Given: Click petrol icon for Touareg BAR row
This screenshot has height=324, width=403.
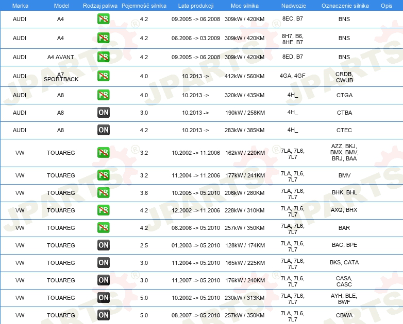Looking at the screenshot, I should [x=103, y=227].
